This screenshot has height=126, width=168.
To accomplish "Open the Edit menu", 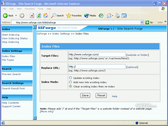I will click(x=11, y=9).
